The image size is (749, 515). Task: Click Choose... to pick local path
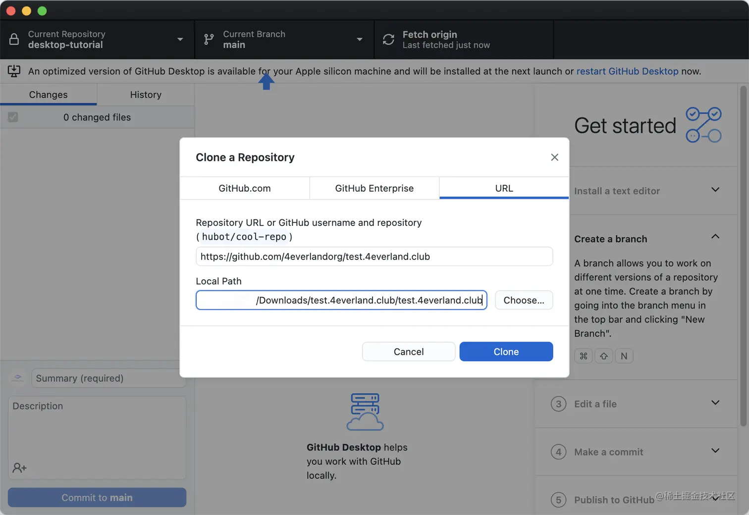524,300
